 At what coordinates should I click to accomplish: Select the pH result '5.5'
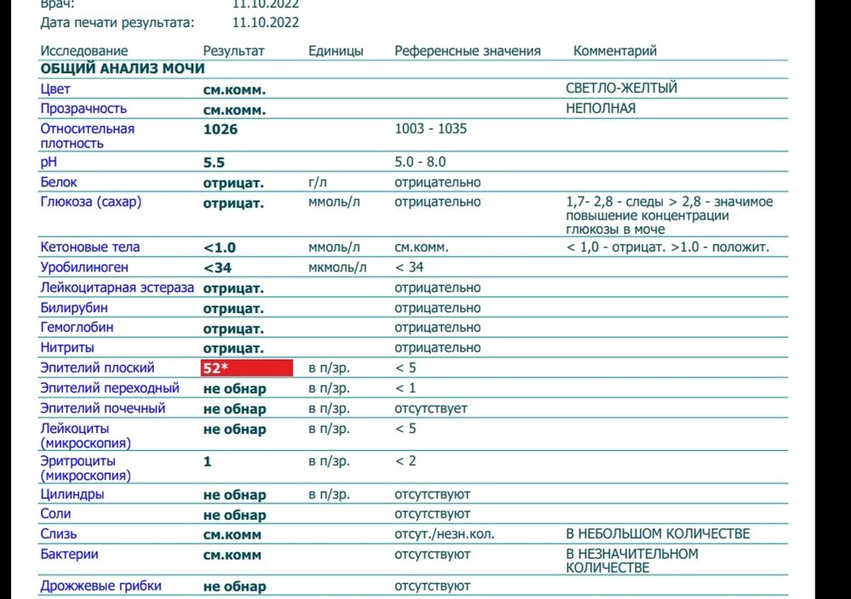click(214, 163)
